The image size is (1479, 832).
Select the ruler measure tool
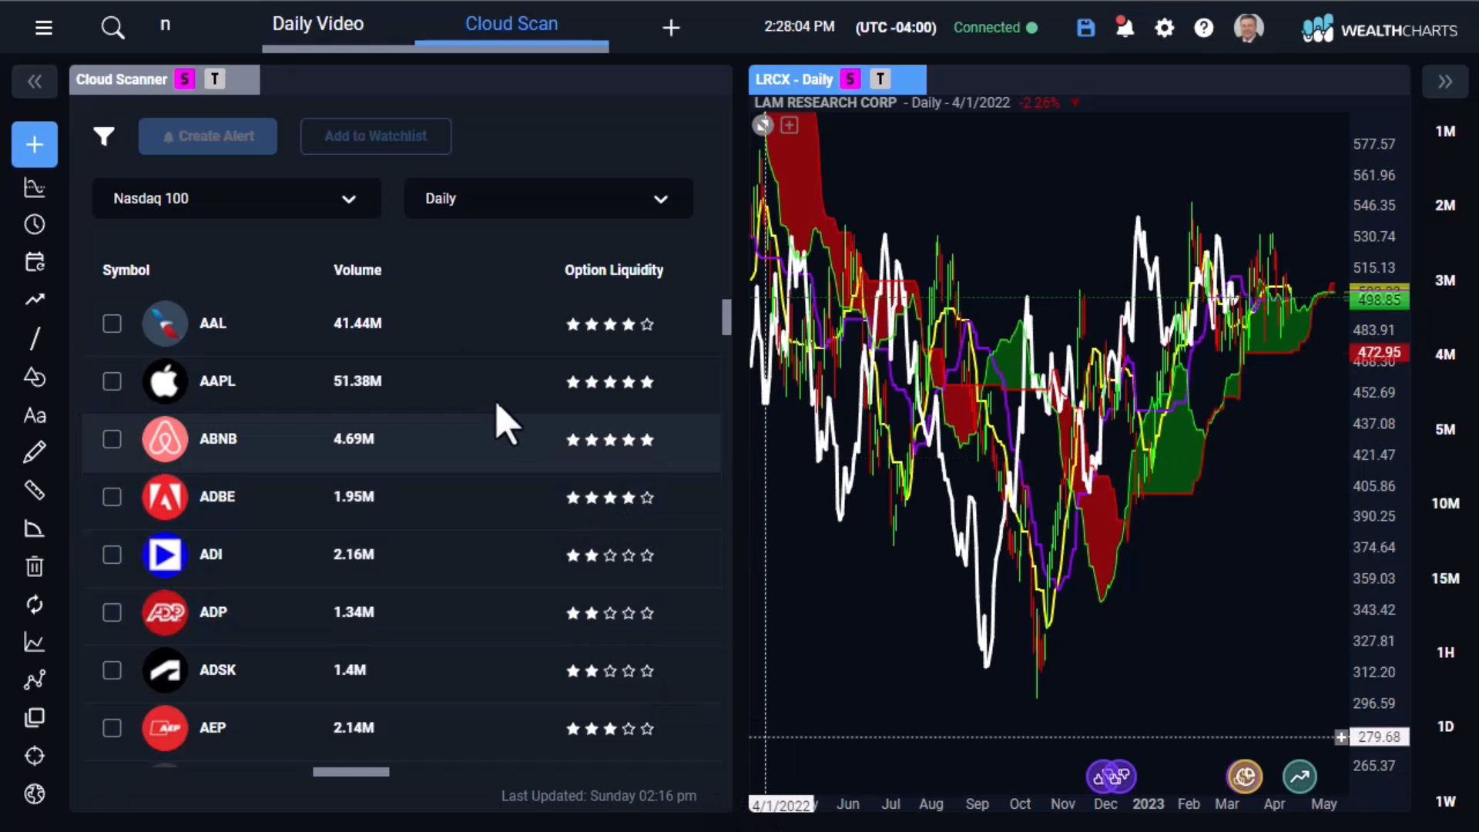click(35, 491)
